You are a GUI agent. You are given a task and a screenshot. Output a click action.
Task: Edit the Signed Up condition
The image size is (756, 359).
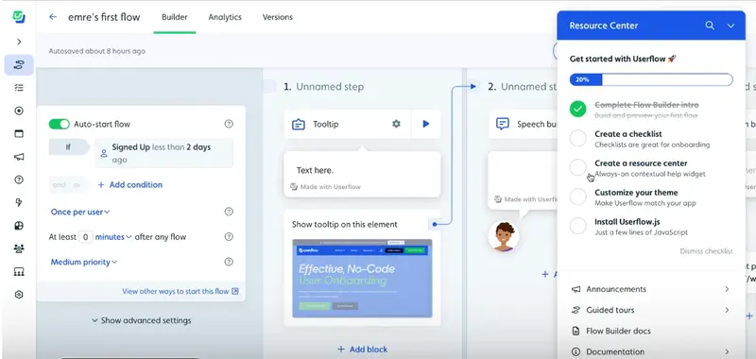click(x=163, y=153)
